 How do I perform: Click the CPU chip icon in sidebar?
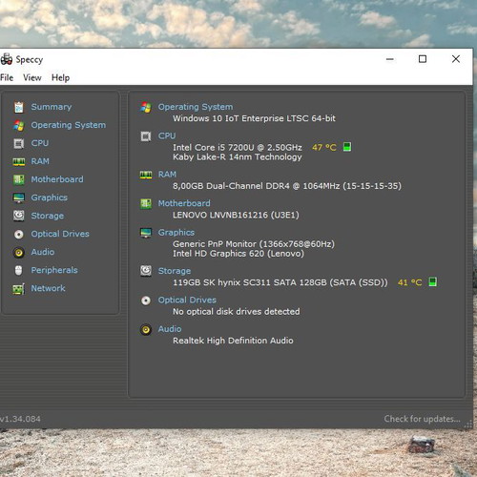click(x=19, y=143)
